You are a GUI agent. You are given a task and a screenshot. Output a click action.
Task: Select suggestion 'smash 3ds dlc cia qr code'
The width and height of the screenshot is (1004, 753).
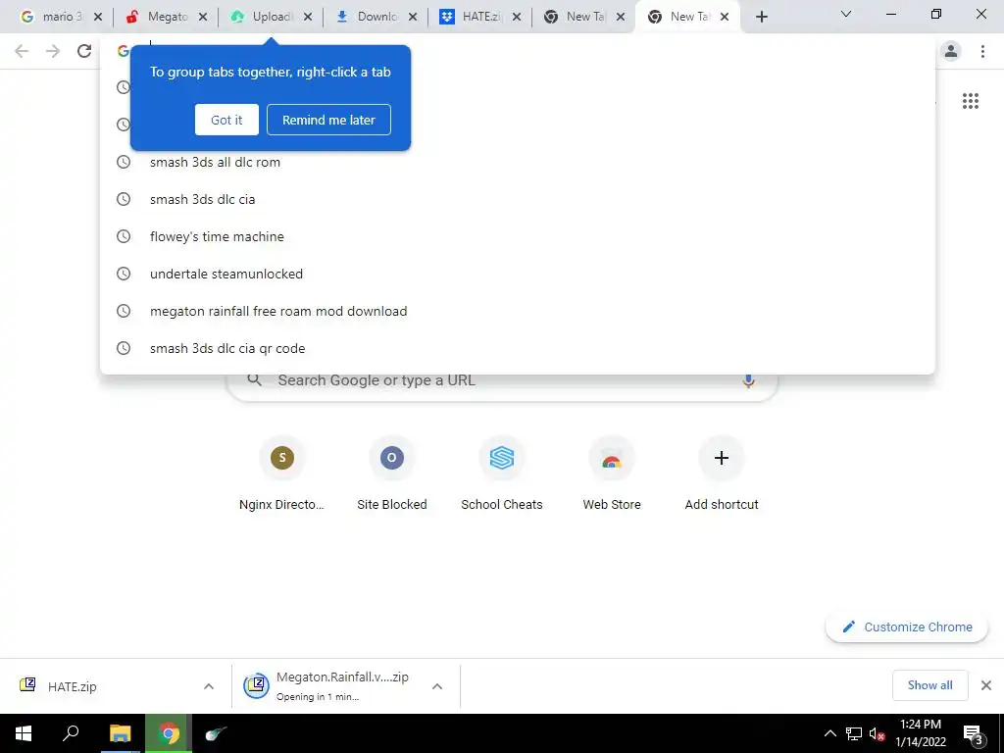517,348
